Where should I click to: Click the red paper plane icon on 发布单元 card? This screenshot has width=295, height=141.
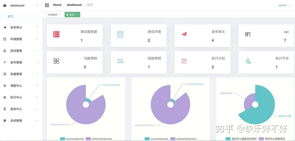pyautogui.click(x=184, y=34)
